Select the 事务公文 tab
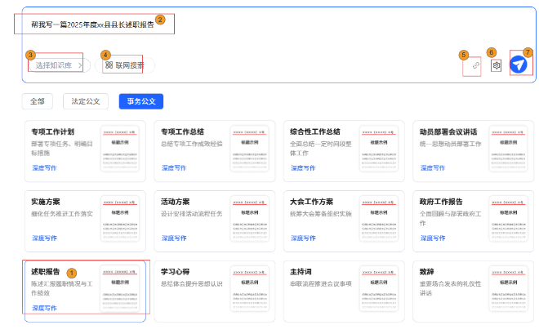539x334 pixels. pyautogui.click(x=141, y=101)
